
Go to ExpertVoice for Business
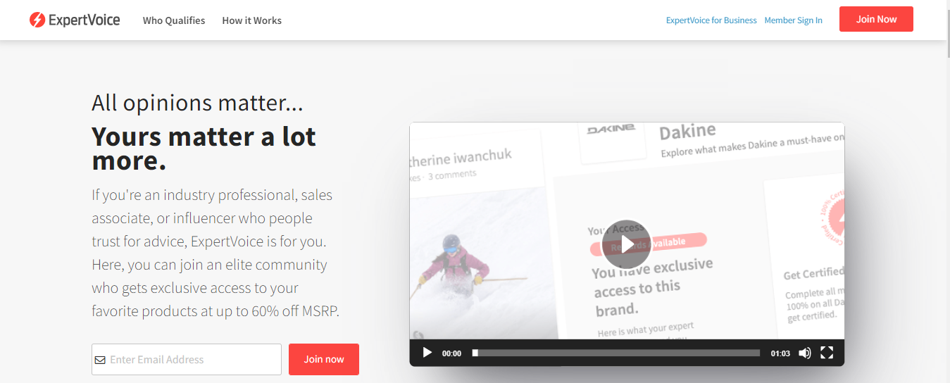point(711,20)
